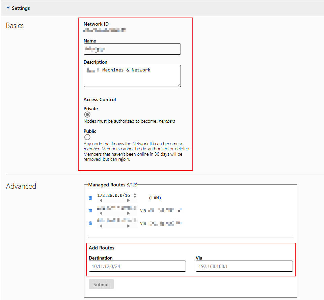Remove the third managed route via trash icon
Viewport: 324px width, 300px height.
click(x=90, y=223)
